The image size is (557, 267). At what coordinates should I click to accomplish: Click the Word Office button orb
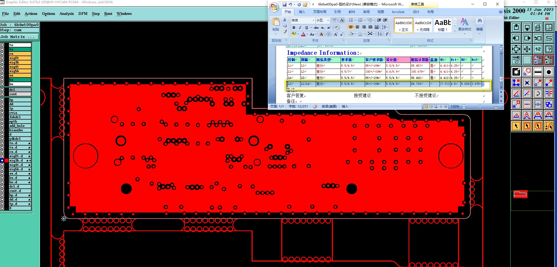[274, 7]
